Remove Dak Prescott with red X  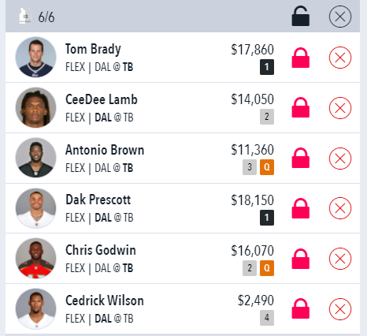click(x=340, y=208)
